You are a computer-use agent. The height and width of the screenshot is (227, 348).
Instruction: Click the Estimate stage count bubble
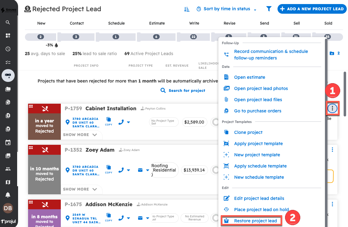pyautogui.click(x=156, y=37)
